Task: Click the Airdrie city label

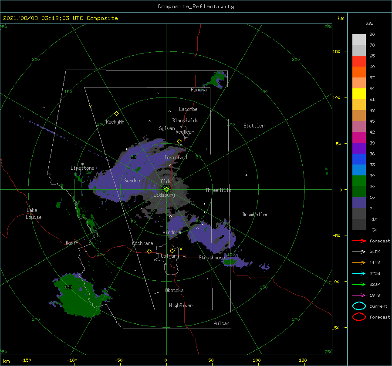Action: click(x=172, y=232)
